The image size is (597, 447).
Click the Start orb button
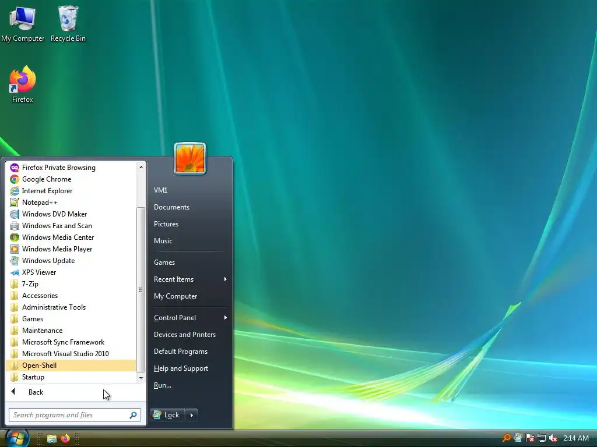[x=17, y=438]
